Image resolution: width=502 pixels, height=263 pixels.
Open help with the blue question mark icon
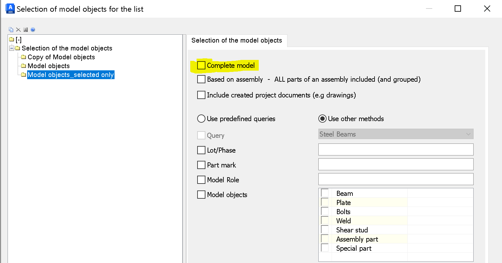(x=33, y=30)
